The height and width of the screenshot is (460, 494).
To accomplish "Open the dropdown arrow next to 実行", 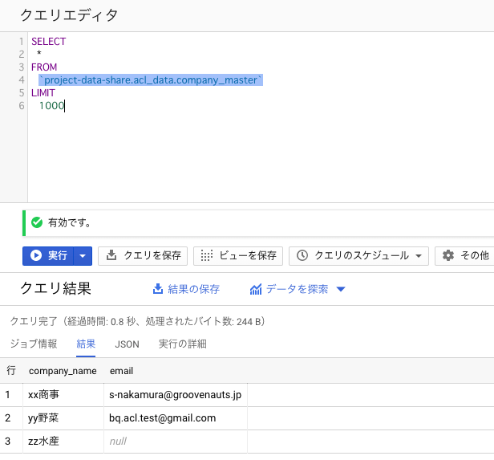I will click(83, 256).
